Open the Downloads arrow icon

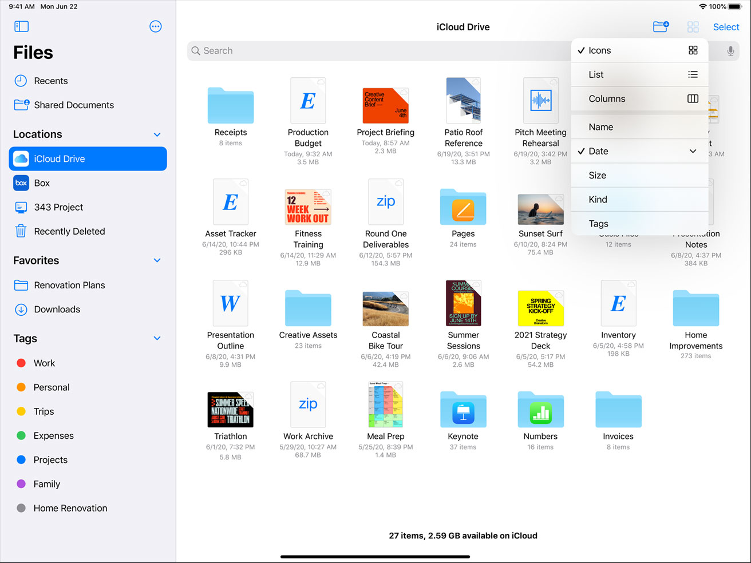(x=21, y=310)
